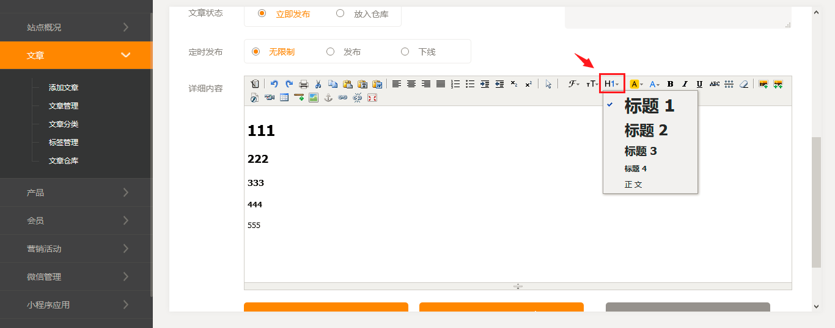Screen dimensions: 835x328
Task: Choose 标题 2 from heading menu
Action: click(646, 130)
